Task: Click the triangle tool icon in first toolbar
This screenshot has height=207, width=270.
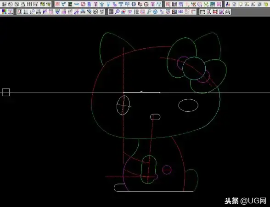Action: point(23,4)
